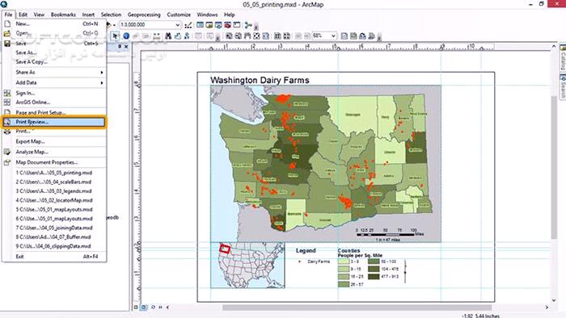Click layout Fixed Zoom Out icon
The height and width of the screenshot is (318, 566).
286,36
